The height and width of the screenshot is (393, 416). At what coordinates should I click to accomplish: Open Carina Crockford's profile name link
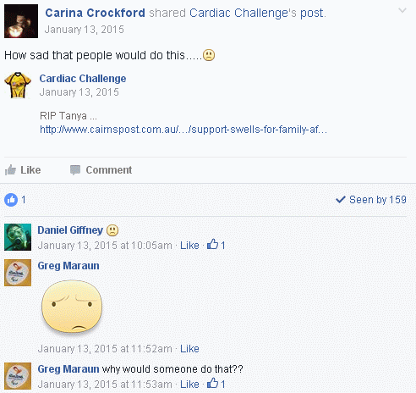coord(95,13)
